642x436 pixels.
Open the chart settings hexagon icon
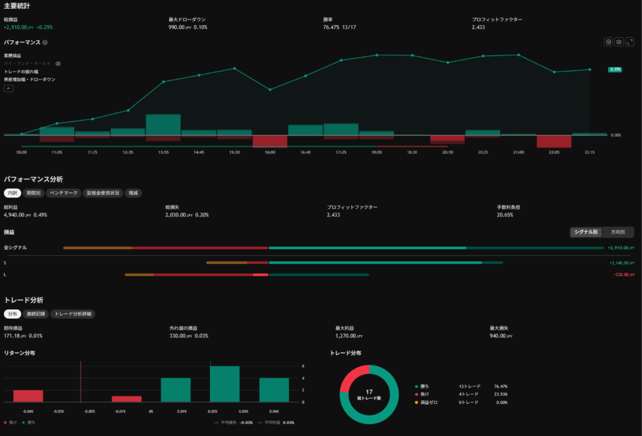(608, 42)
